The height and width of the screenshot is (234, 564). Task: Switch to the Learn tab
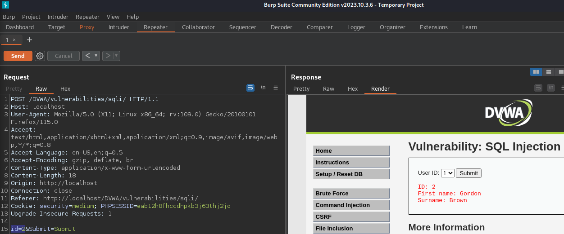(x=469, y=27)
